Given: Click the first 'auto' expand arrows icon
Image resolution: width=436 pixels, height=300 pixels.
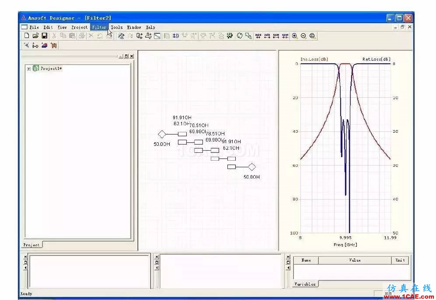Looking at the screenshot, I should [258, 36].
